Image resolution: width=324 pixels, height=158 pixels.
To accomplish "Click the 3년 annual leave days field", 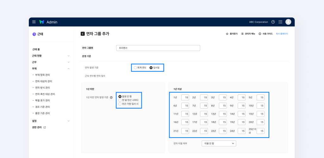I will (x=223, y=97).
